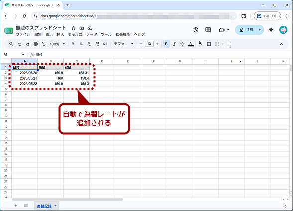This screenshot has height=211, width=293.
Task: Edit the font size field showing 10
Action: coord(149,44)
